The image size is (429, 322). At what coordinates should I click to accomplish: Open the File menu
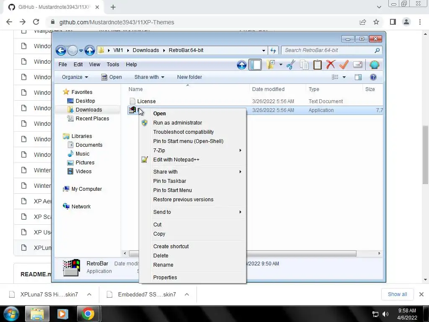pyautogui.click(x=62, y=64)
